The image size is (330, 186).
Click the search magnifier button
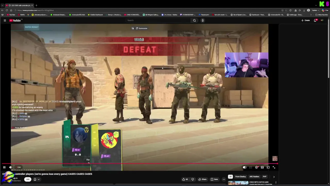(194, 20)
